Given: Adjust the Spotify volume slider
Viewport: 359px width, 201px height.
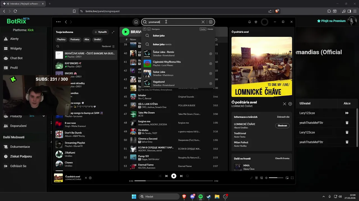Looking at the screenshot, I should [x=276, y=178].
